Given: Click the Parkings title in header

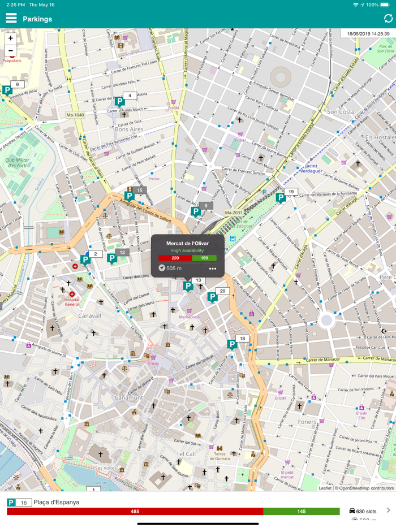Looking at the screenshot, I should coord(37,19).
